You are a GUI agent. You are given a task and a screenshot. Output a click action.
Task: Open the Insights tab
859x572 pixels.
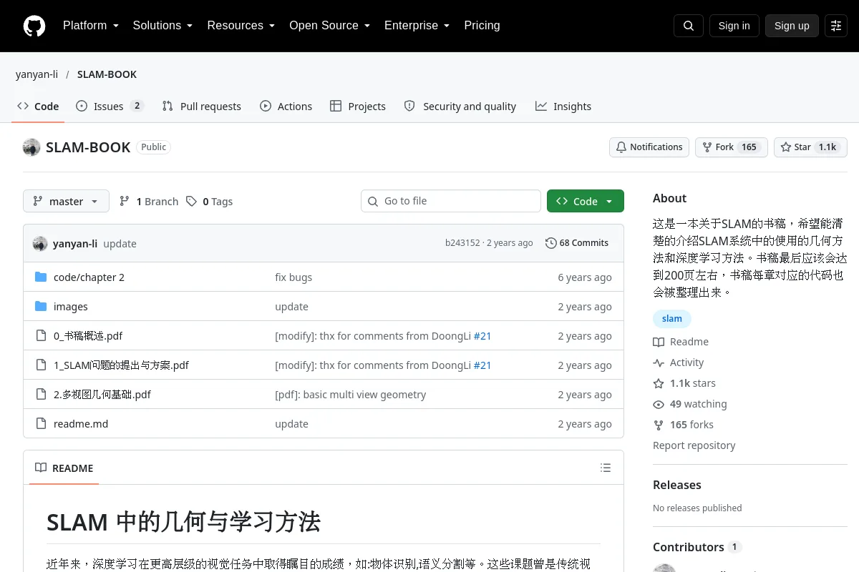point(563,106)
